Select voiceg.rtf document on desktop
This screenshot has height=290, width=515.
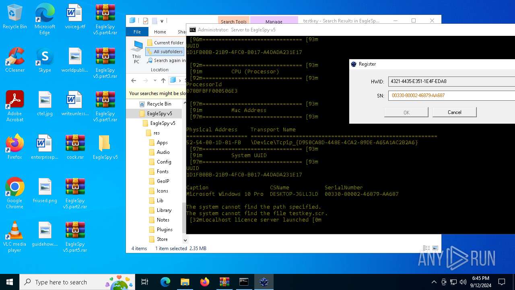coord(75,17)
